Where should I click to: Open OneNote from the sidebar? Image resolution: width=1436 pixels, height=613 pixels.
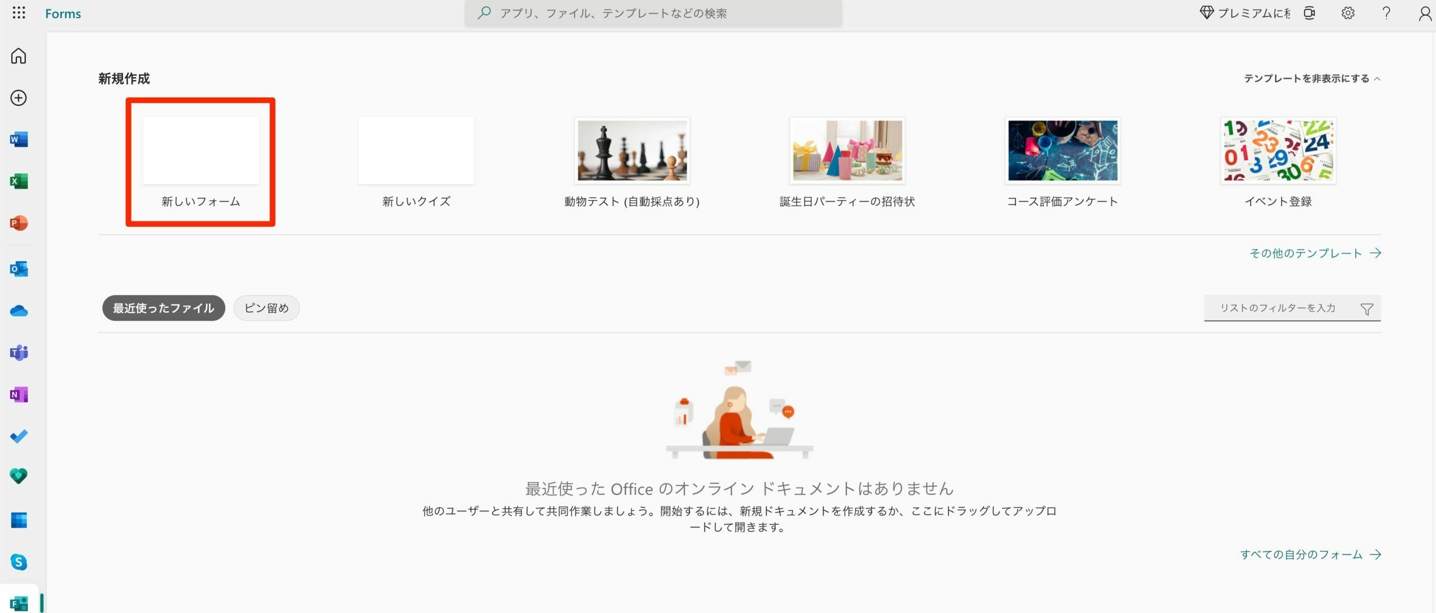[x=19, y=395]
